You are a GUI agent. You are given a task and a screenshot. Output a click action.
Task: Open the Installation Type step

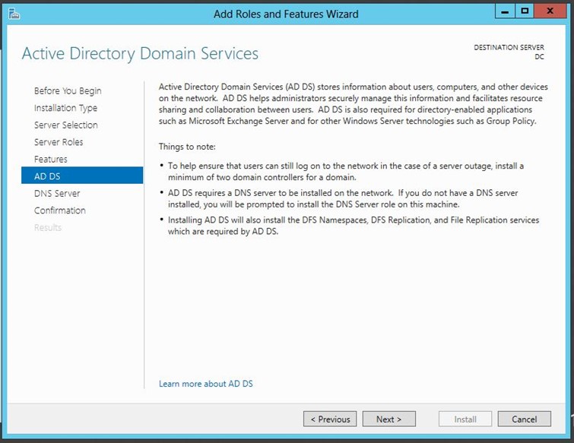65,108
